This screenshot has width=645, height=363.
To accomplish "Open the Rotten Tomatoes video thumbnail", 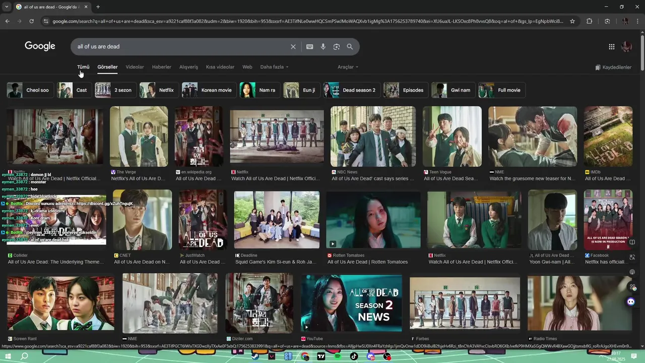I will [x=373, y=219].
